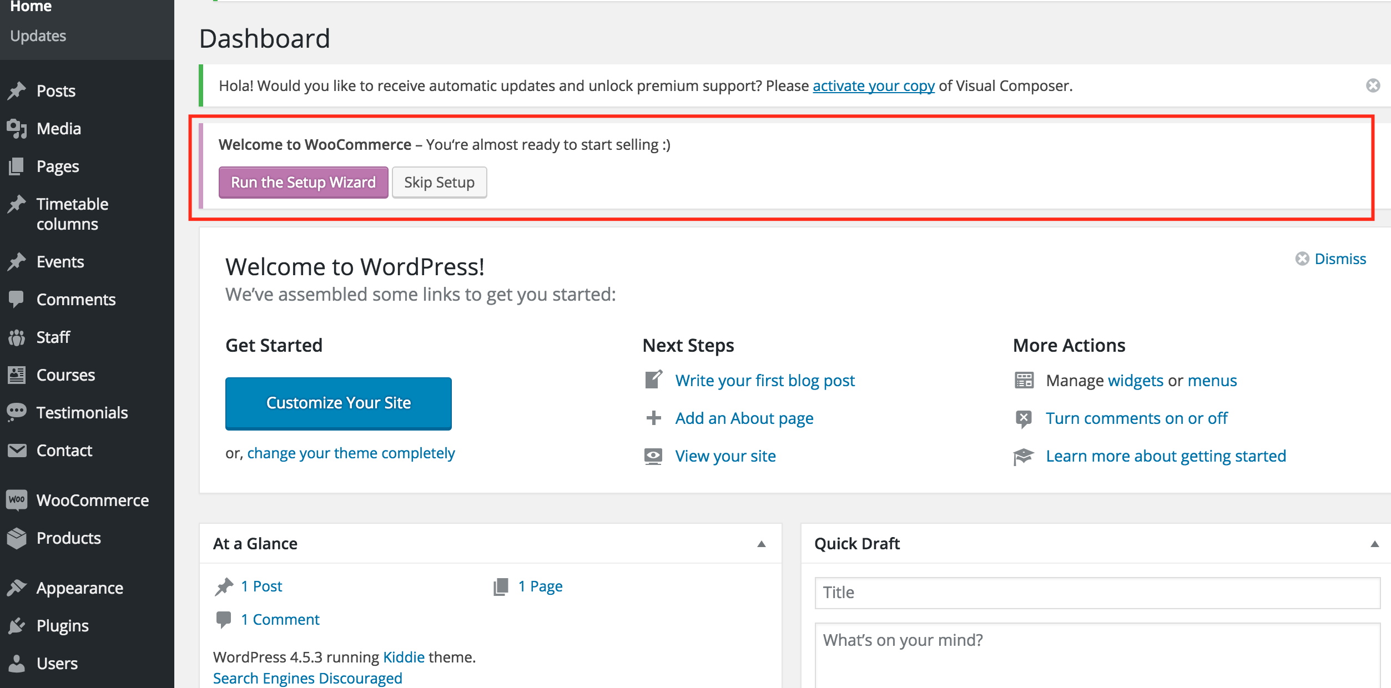The height and width of the screenshot is (688, 1391).
Task: Open Learn more about getting started
Action: 1166,457
